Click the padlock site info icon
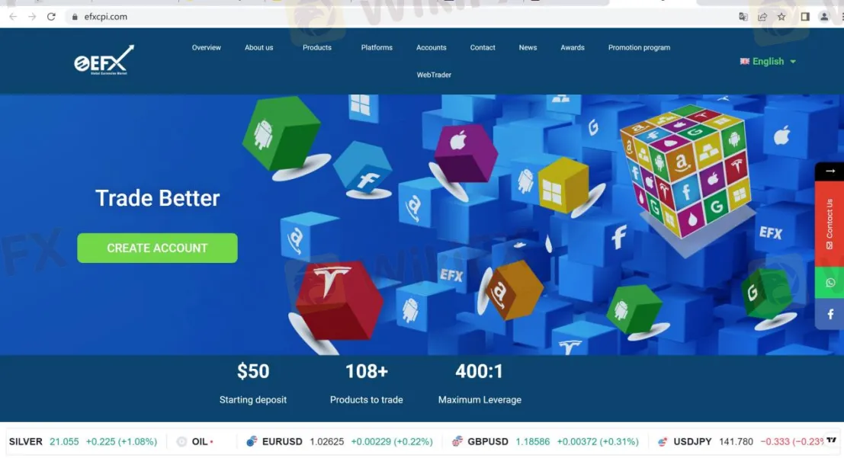Viewport: 844px width, 458px height. click(75, 17)
